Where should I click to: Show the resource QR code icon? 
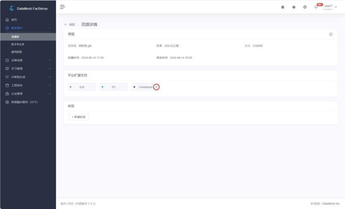point(331,34)
